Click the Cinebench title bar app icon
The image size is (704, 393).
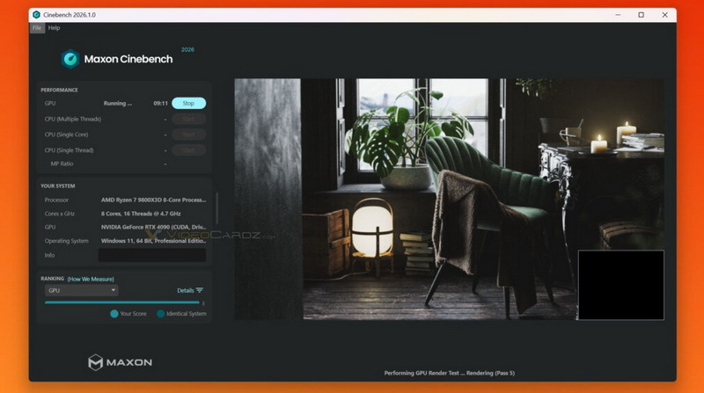[x=36, y=14]
